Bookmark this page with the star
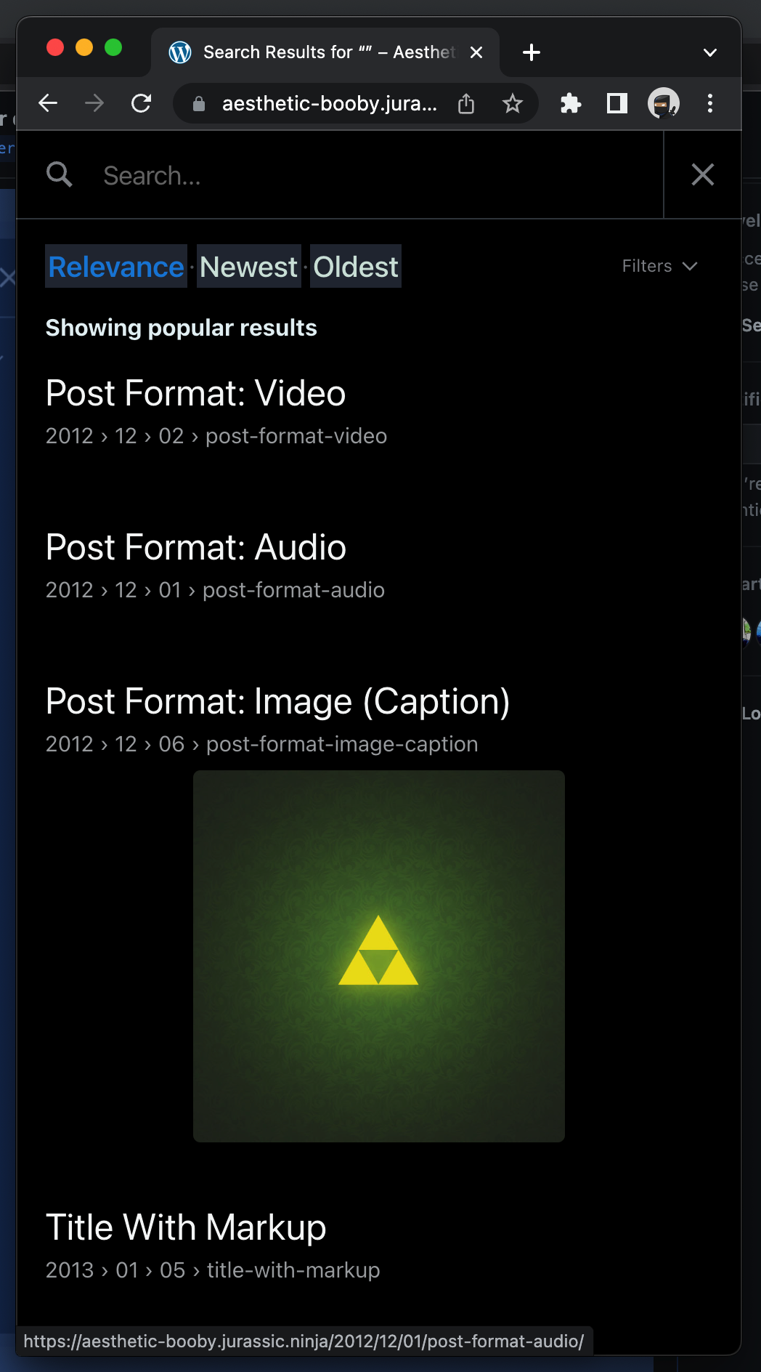The image size is (761, 1372). tap(513, 104)
